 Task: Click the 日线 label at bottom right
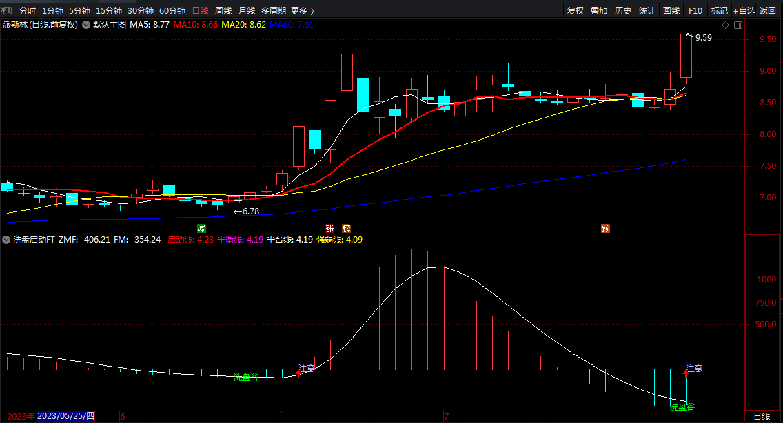click(762, 416)
